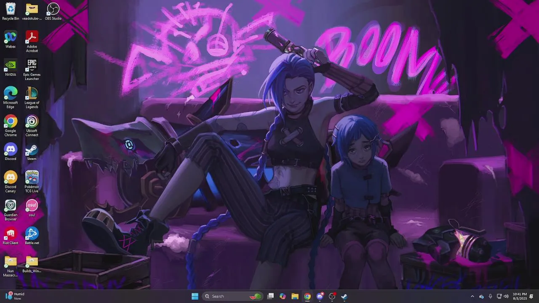This screenshot has width=539, height=303.
Task: Open Adobe Acrobat desktop shortcut
Action: (x=32, y=42)
